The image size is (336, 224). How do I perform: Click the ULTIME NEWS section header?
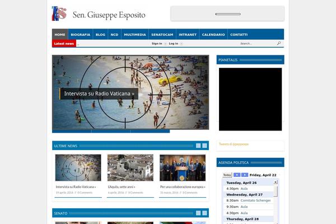(x=130, y=146)
